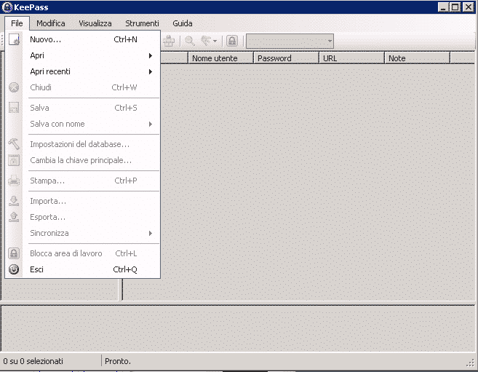Minimize the KeePass window
Screen dimensions: 478x372
(443, 7)
